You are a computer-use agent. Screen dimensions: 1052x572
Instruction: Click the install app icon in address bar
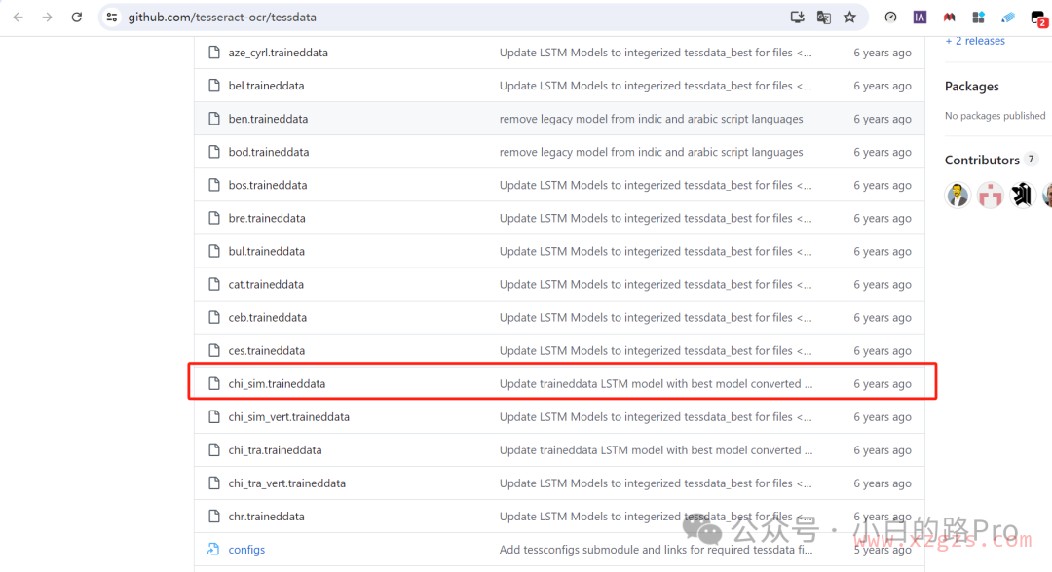(798, 18)
